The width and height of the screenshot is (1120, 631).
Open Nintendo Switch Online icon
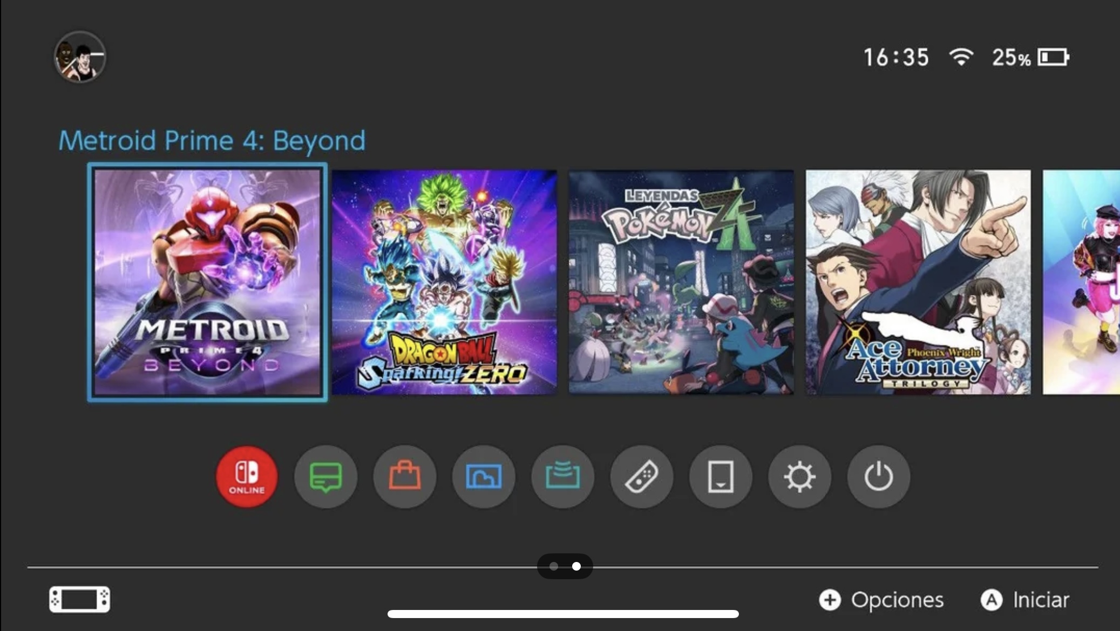[247, 477]
